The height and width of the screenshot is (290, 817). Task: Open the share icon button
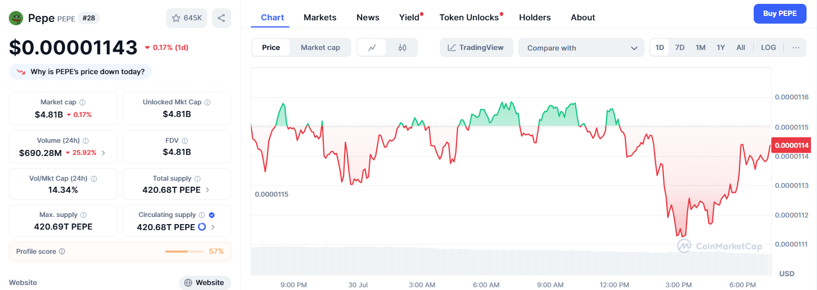(x=221, y=18)
